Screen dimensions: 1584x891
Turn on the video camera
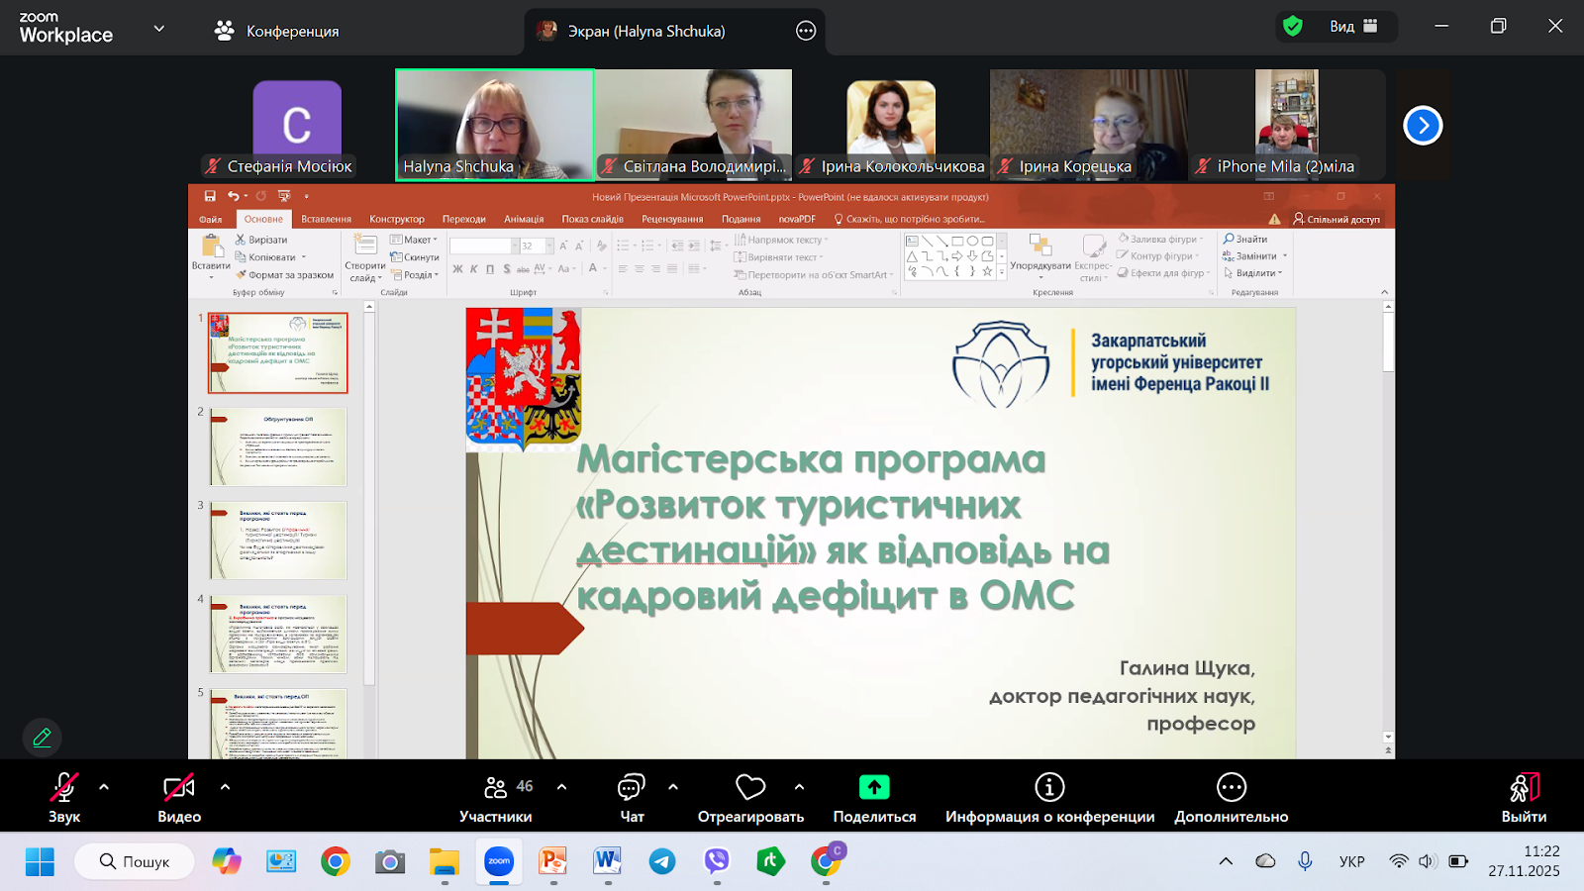pos(179,797)
